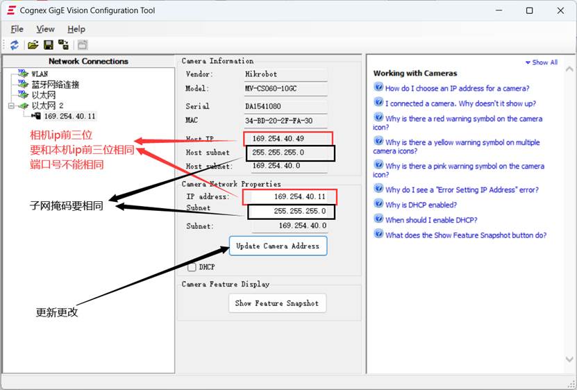Open the View menu
The width and height of the screenshot is (577, 390).
(45, 29)
